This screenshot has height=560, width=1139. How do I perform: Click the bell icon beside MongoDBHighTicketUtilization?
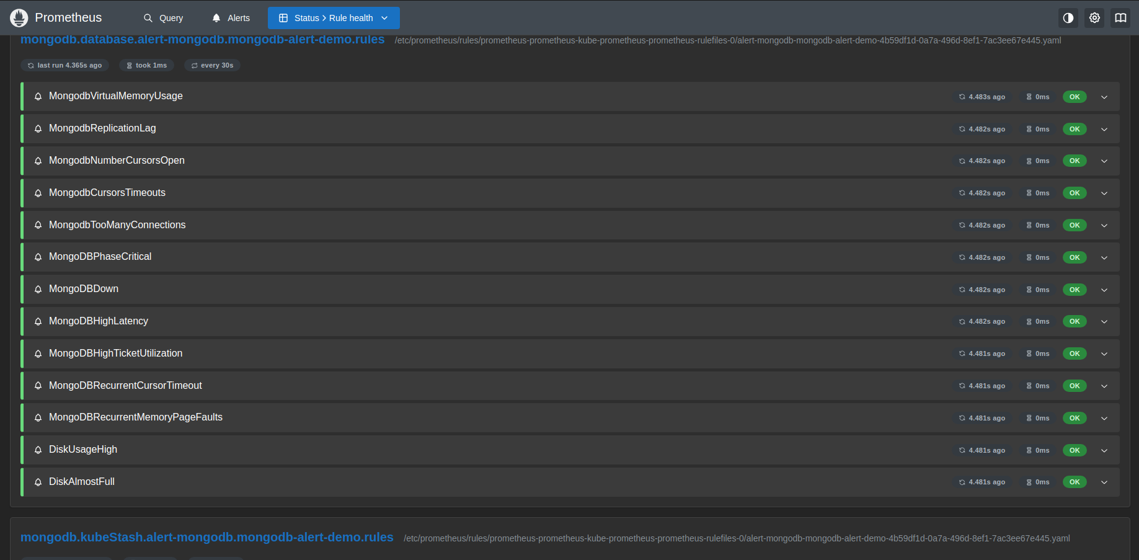[x=38, y=353]
